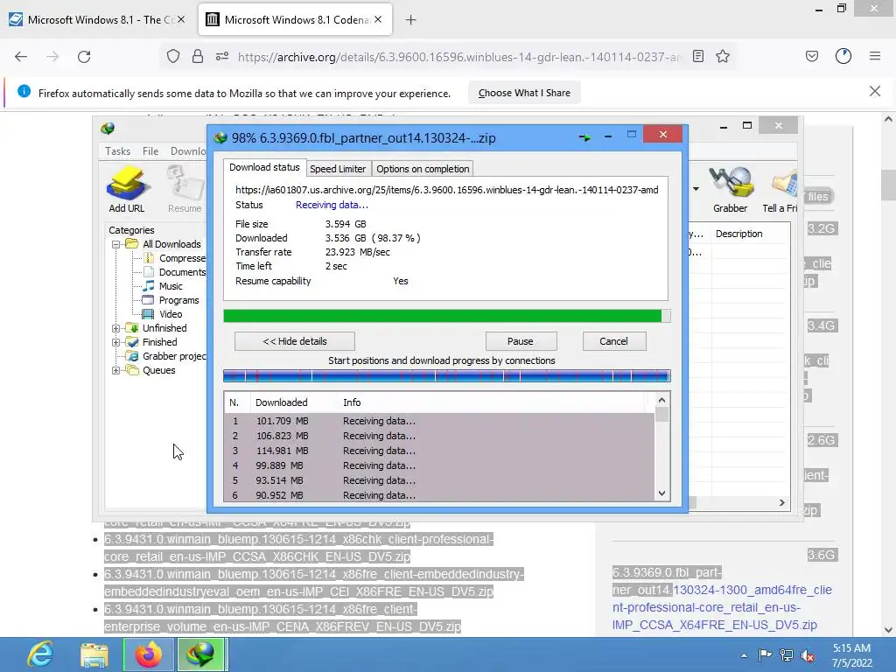Image resolution: width=896 pixels, height=672 pixels.
Task: Click the tracking protection shield icon
Action: pos(173,57)
